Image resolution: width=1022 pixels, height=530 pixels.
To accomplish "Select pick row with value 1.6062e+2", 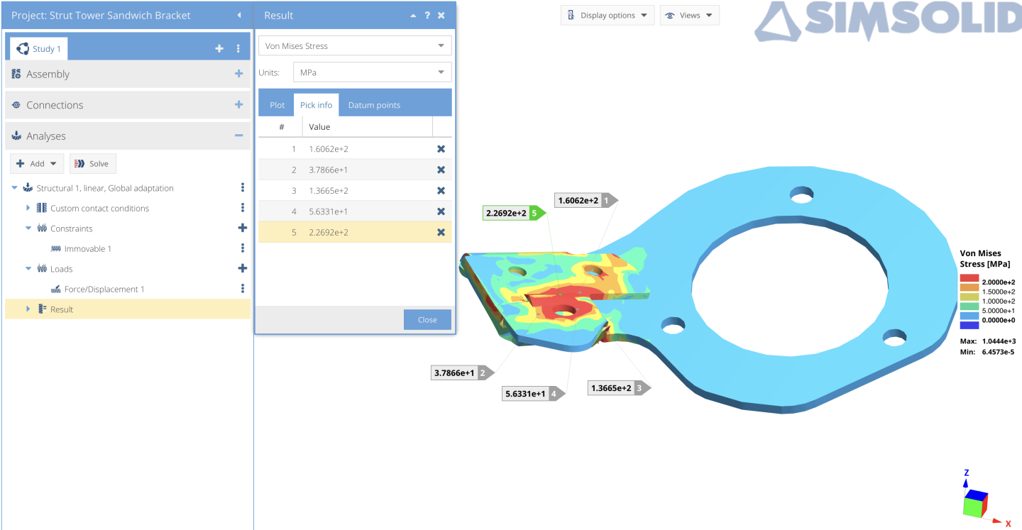I will [355, 149].
